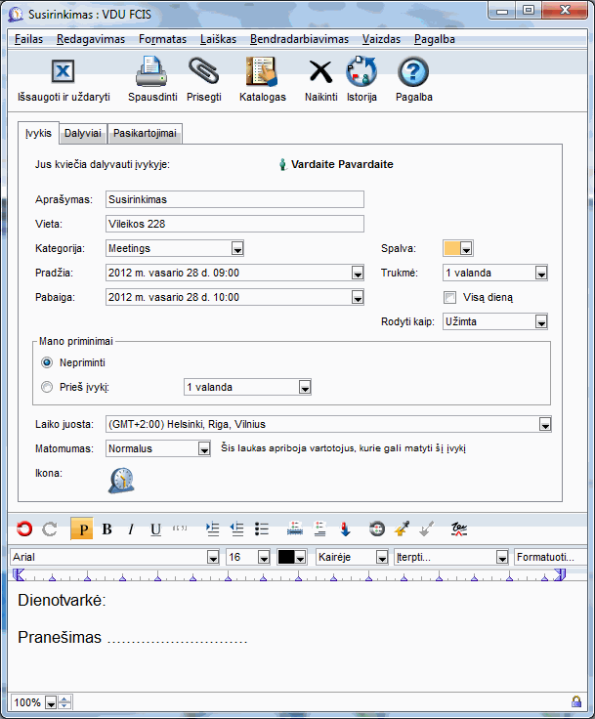Click the Naikinti delete icon

coord(320,73)
